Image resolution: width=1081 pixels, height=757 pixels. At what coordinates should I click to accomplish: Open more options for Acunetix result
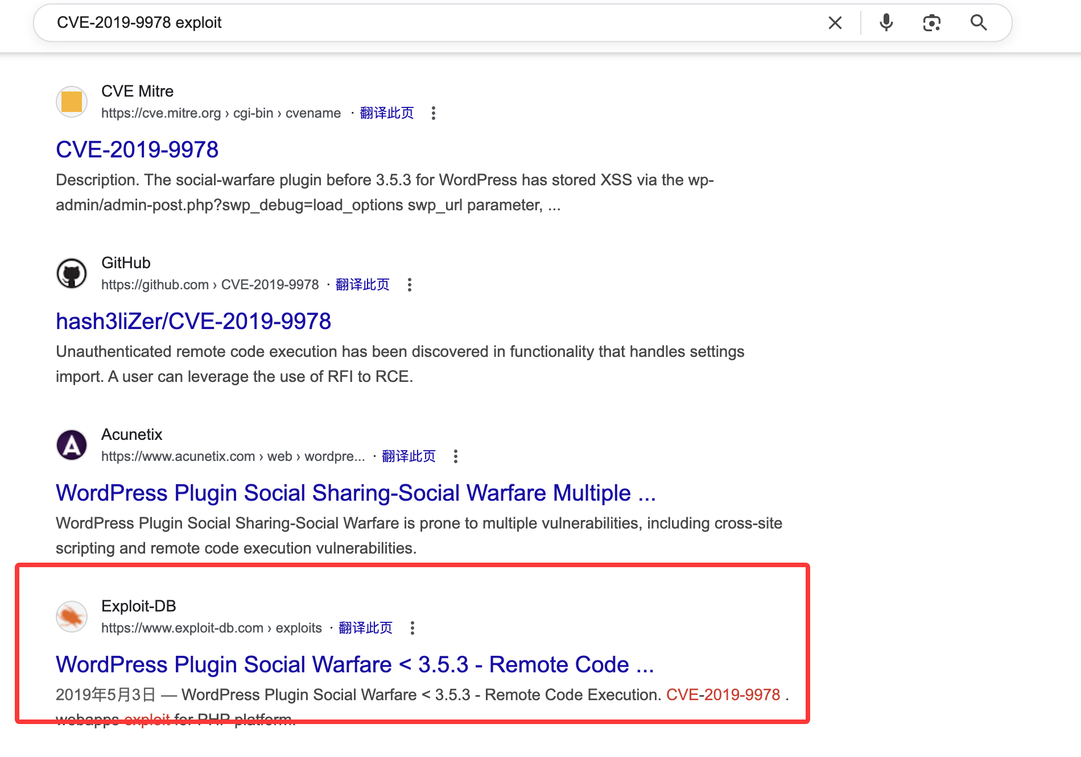(456, 456)
